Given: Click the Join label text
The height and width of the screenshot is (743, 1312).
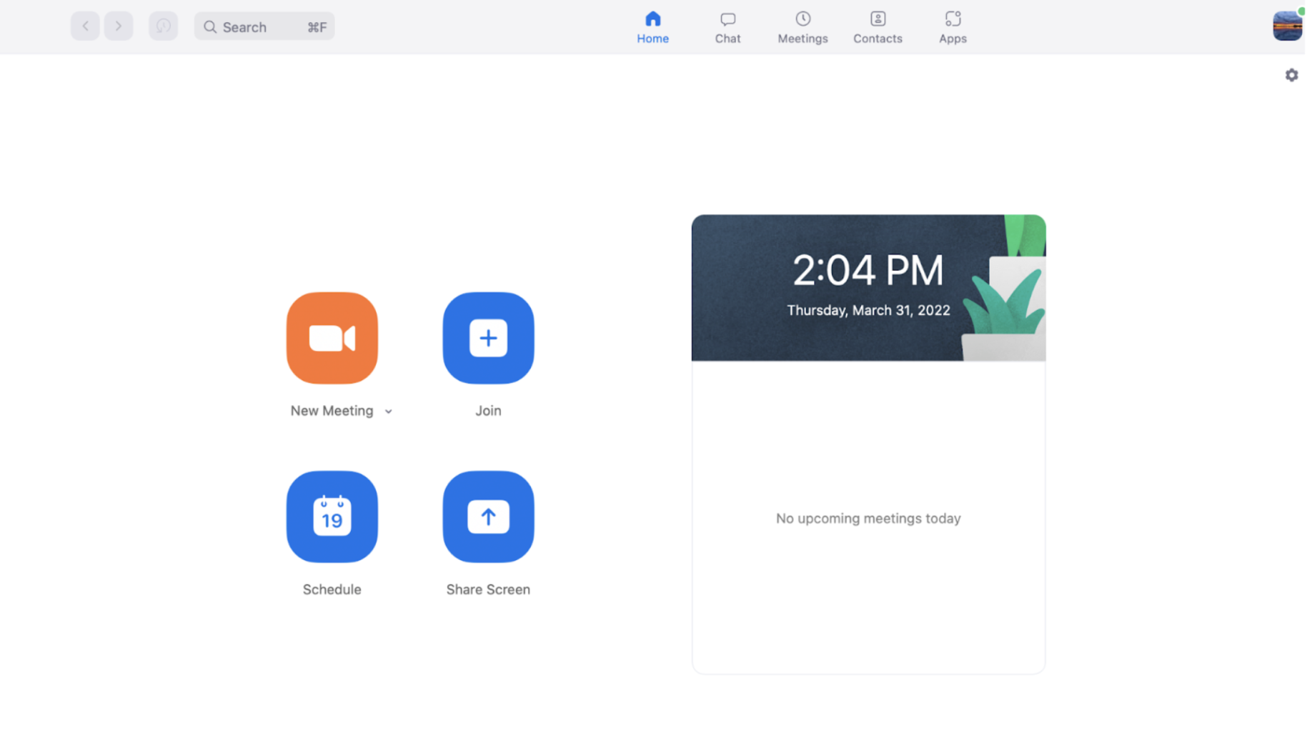Looking at the screenshot, I should tap(488, 411).
